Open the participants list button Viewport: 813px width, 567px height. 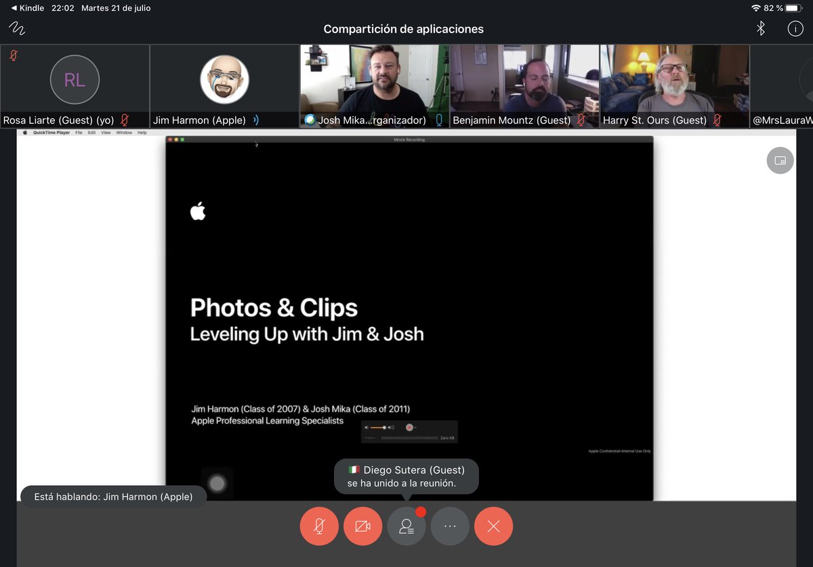click(x=406, y=526)
